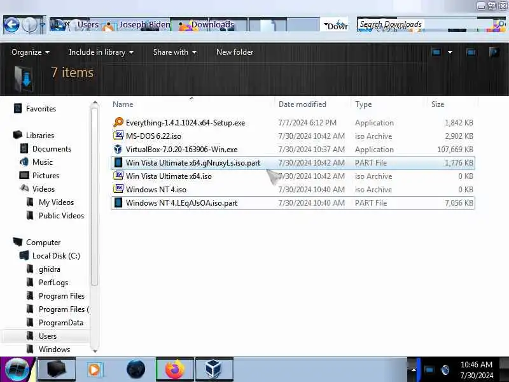Open the Program Files folder in sidebar
The height and width of the screenshot is (382, 509).
[62, 296]
